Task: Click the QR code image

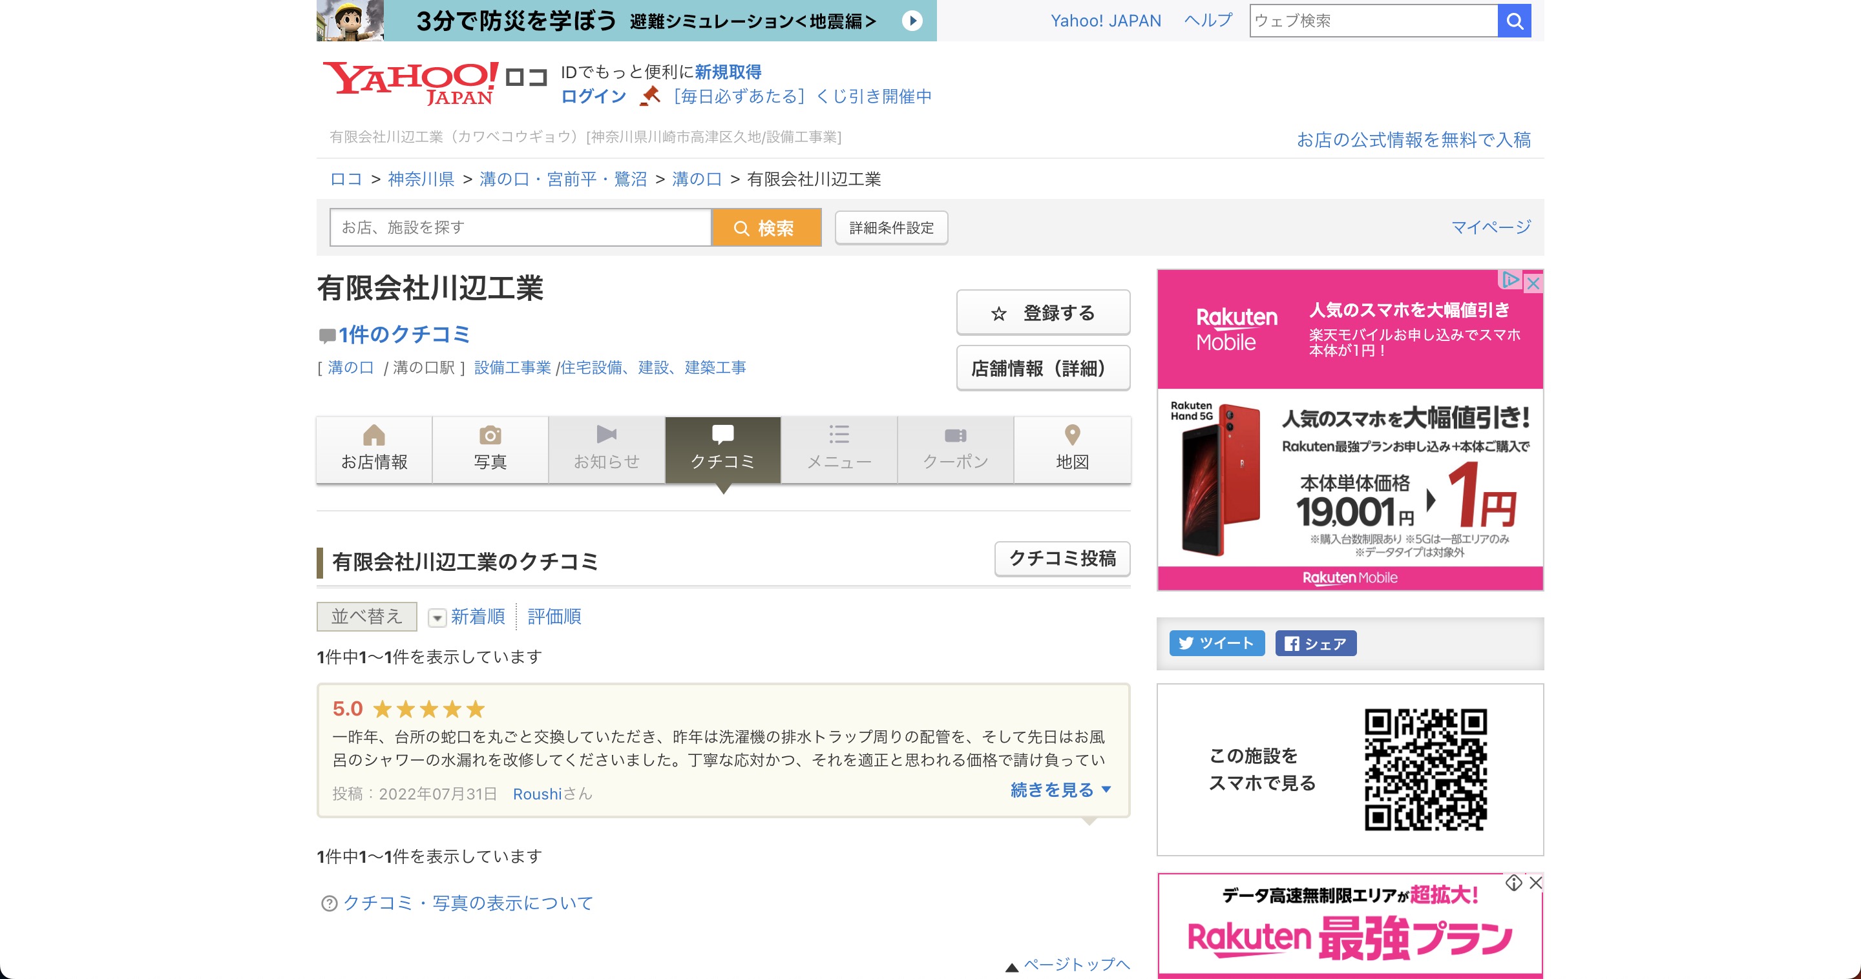Action: (1425, 770)
